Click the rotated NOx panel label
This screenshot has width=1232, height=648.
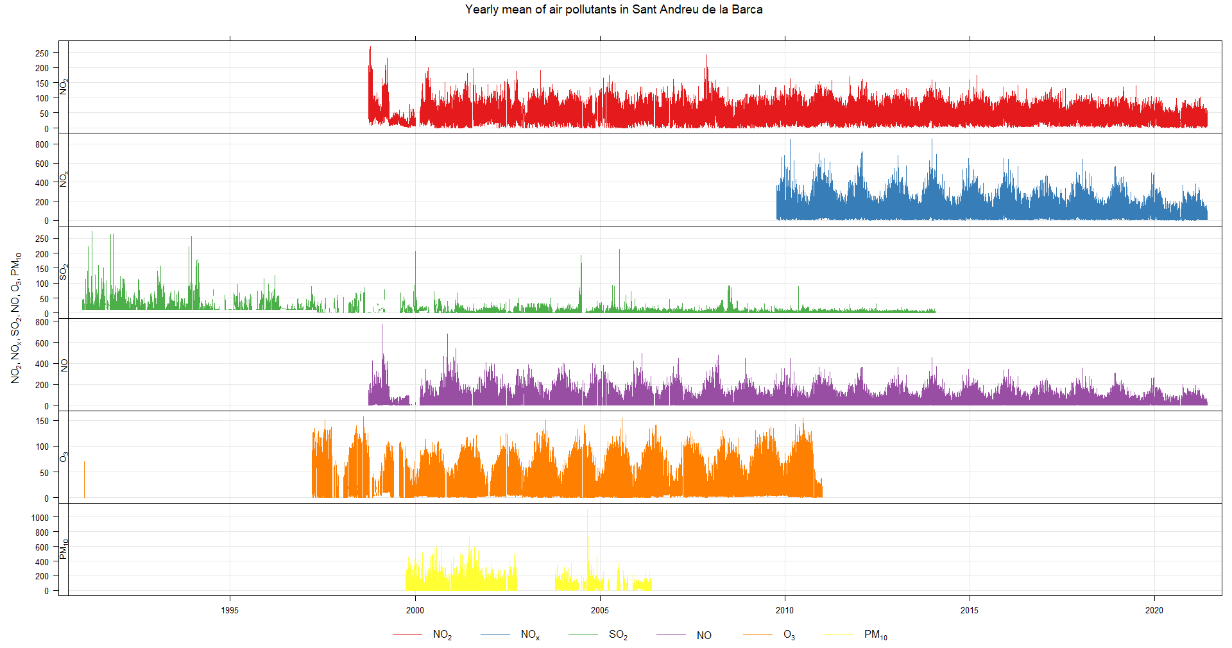[x=64, y=179]
